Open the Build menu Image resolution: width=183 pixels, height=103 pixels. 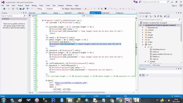pos(27,5)
